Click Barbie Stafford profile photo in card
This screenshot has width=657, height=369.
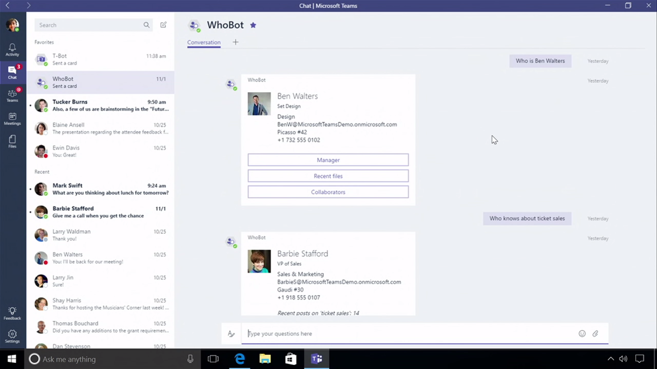(x=259, y=261)
